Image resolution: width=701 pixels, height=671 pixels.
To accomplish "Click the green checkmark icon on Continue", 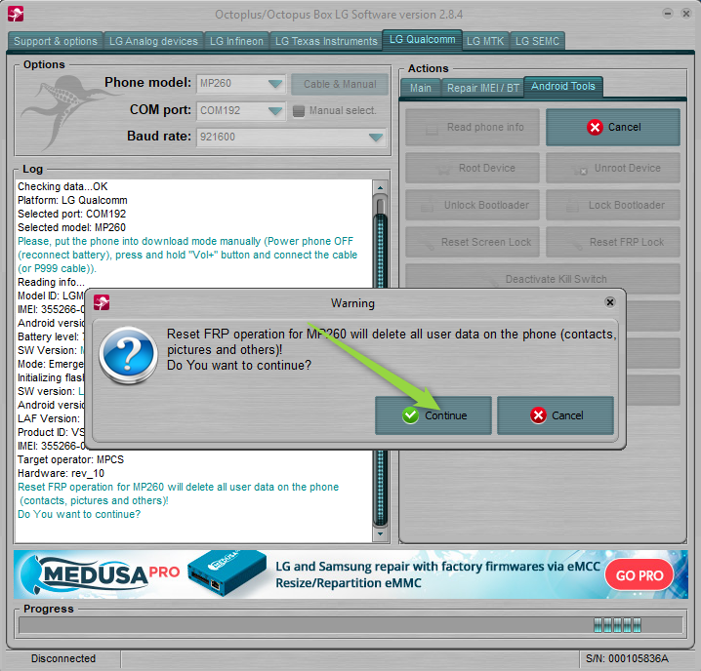I will pos(410,415).
